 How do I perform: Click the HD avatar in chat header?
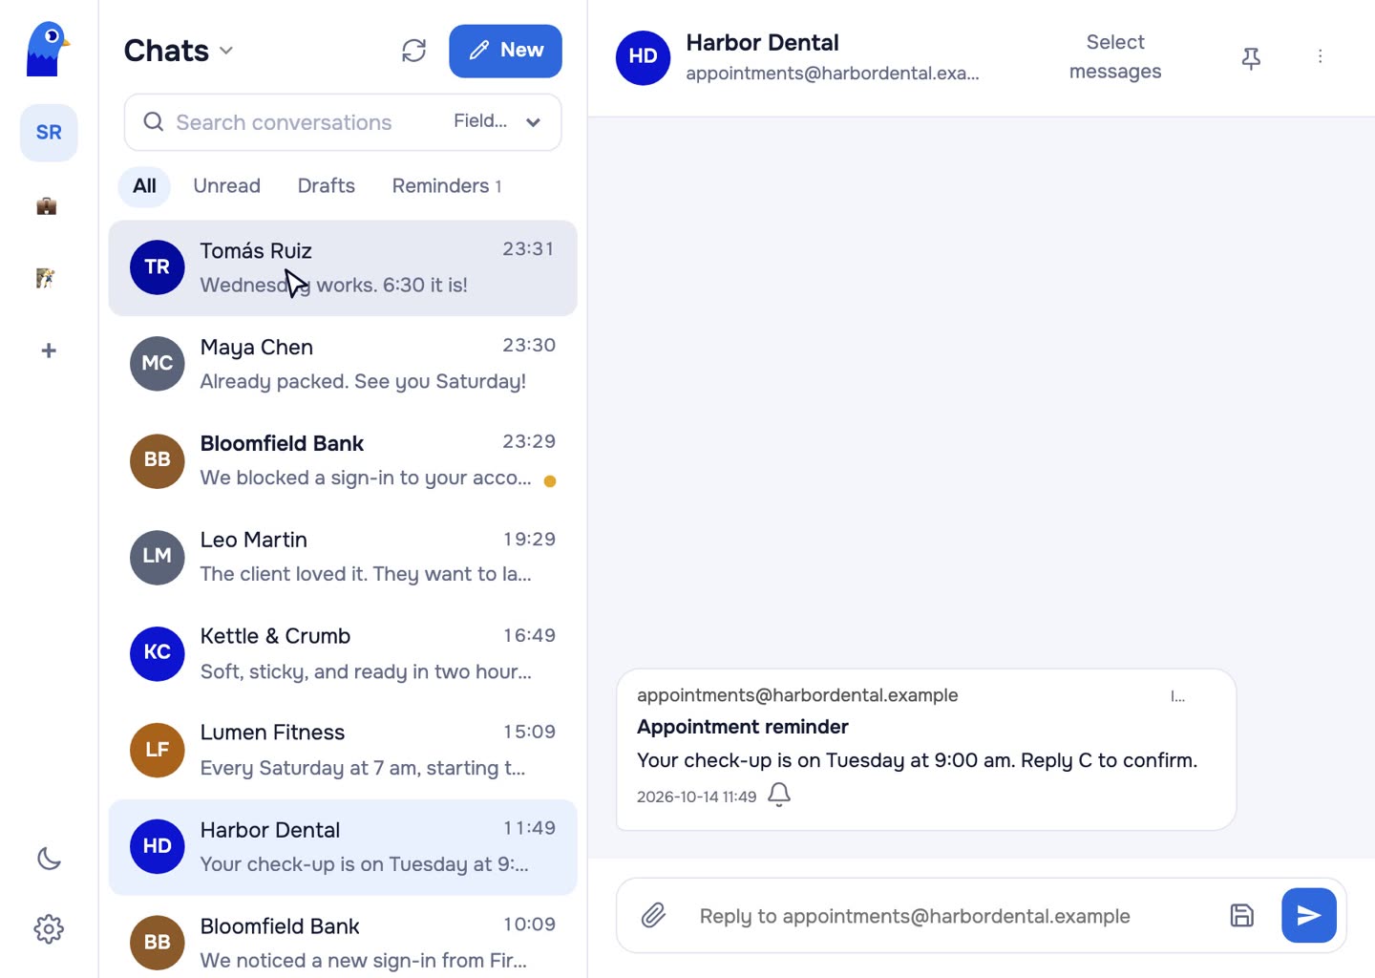[x=643, y=57]
